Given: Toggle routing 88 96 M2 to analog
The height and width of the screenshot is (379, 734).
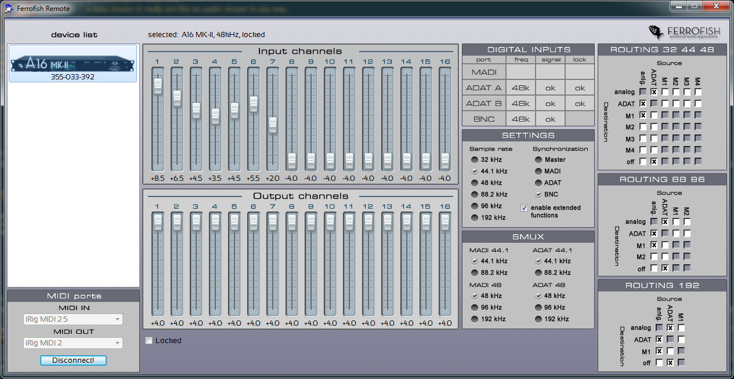Looking at the screenshot, I should (687, 221).
